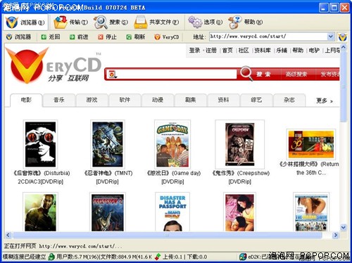The height and width of the screenshot is (263, 352).
Task: Click the go icon right of address bar
Action: click(x=342, y=37)
